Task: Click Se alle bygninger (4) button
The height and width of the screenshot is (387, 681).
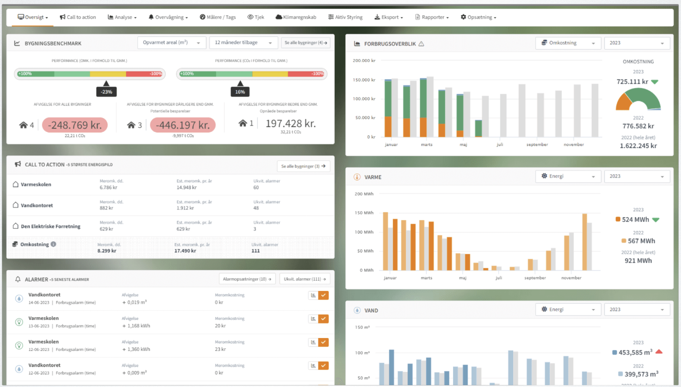Action: [x=306, y=42]
